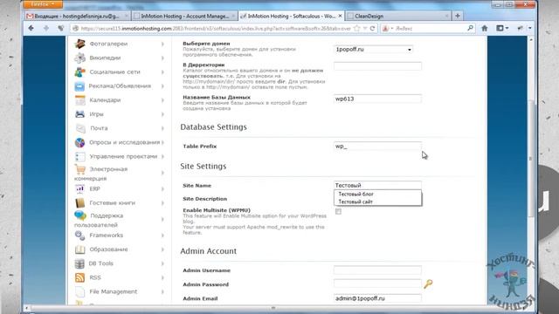This screenshot has height=314, width=559.
Task: Open the Управление проектами icon
Action: [79, 156]
